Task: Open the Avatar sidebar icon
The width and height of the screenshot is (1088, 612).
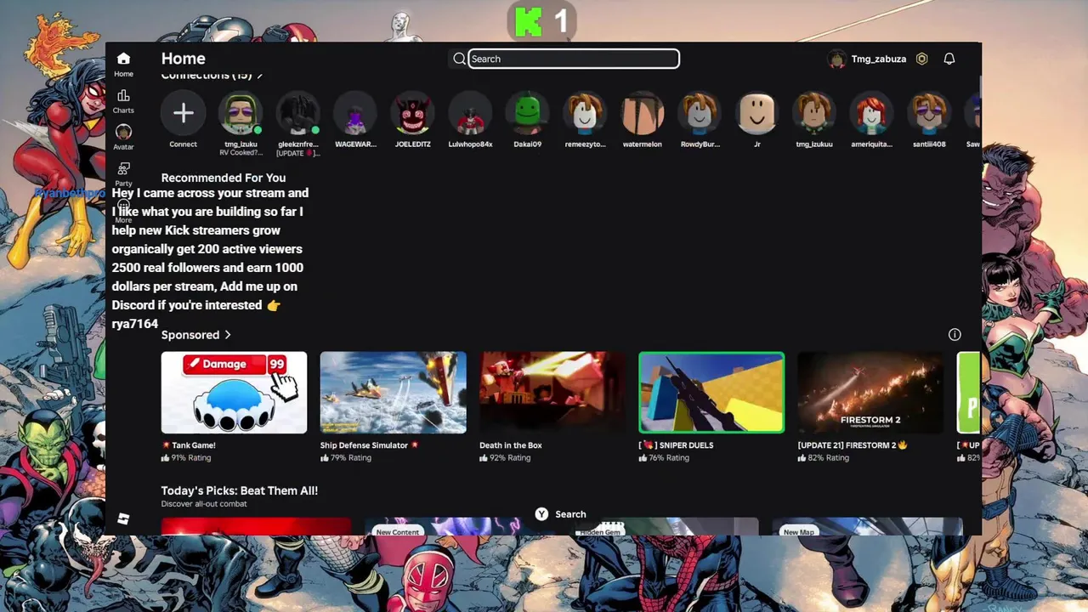Action: pyautogui.click(x=123, y=133)
